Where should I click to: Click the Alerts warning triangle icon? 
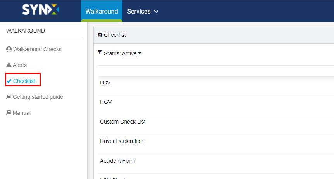(9, 65)
